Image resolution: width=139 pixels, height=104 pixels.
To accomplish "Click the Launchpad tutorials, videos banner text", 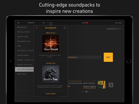I will pyautogui.click(x=81, y=83).
